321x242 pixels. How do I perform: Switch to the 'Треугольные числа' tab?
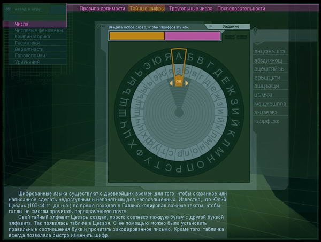(x=190, y=9)
